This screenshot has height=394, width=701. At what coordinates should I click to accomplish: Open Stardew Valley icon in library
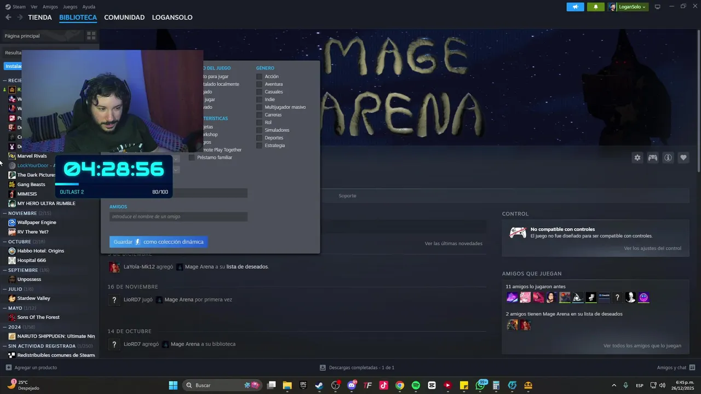(x=12, y=298)
